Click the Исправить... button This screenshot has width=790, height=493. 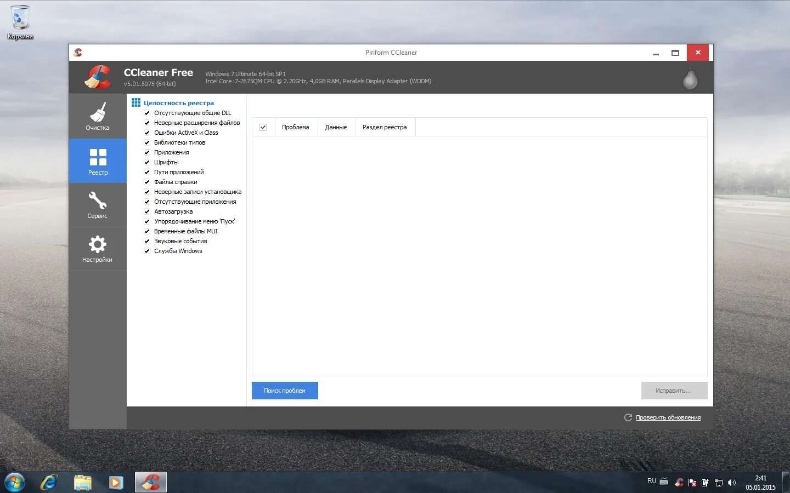[674, 391]
